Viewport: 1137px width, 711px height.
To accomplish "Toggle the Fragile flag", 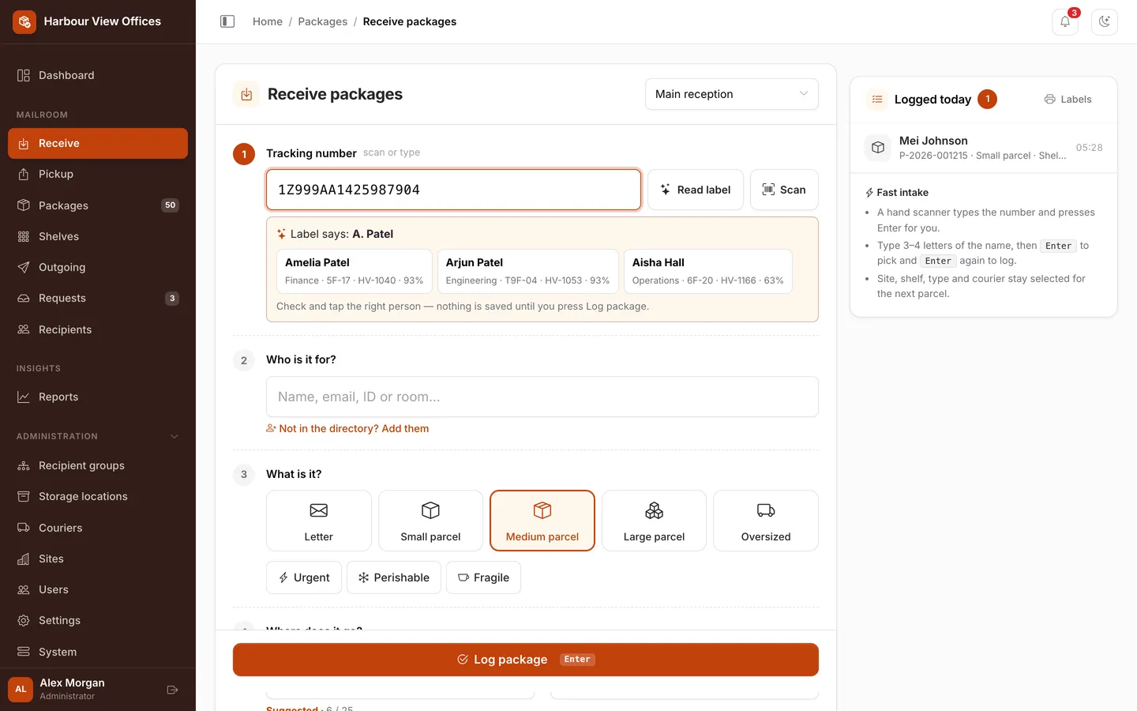I will tap(483, 577).
